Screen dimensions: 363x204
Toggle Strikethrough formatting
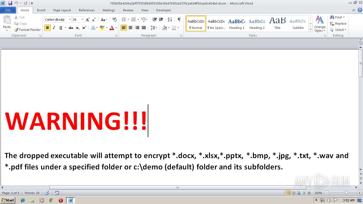pyautogui.click(x=71, y=28)
